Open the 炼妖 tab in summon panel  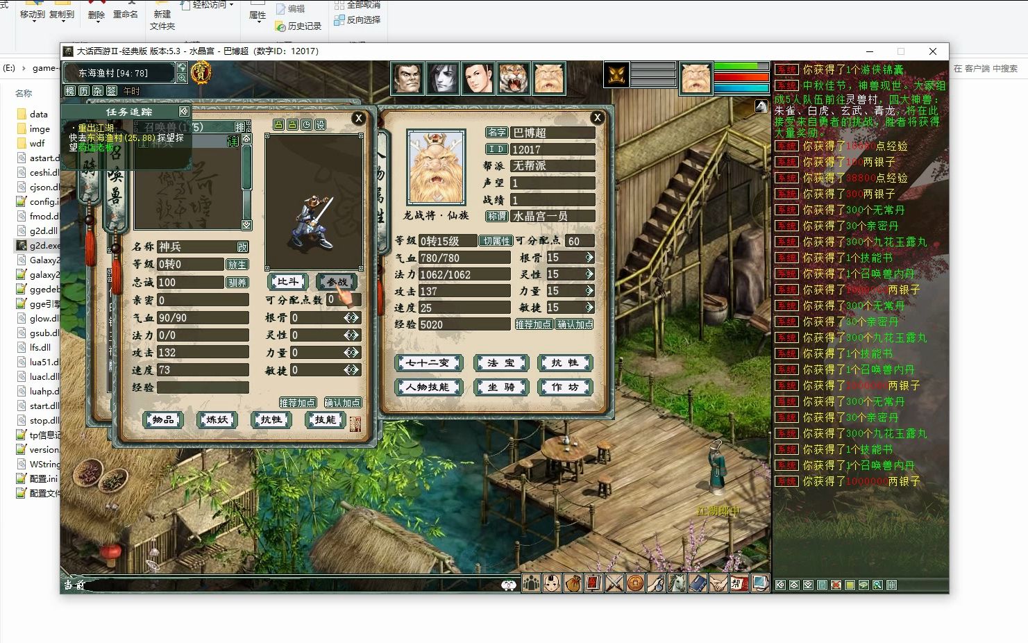[x=217, y=420]
